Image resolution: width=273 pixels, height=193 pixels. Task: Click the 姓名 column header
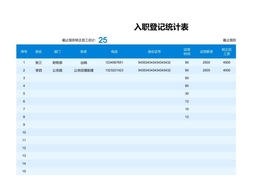[x=39, y=52]
